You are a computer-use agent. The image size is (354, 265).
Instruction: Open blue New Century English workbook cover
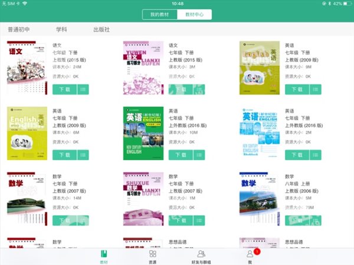tap(260, 134)
